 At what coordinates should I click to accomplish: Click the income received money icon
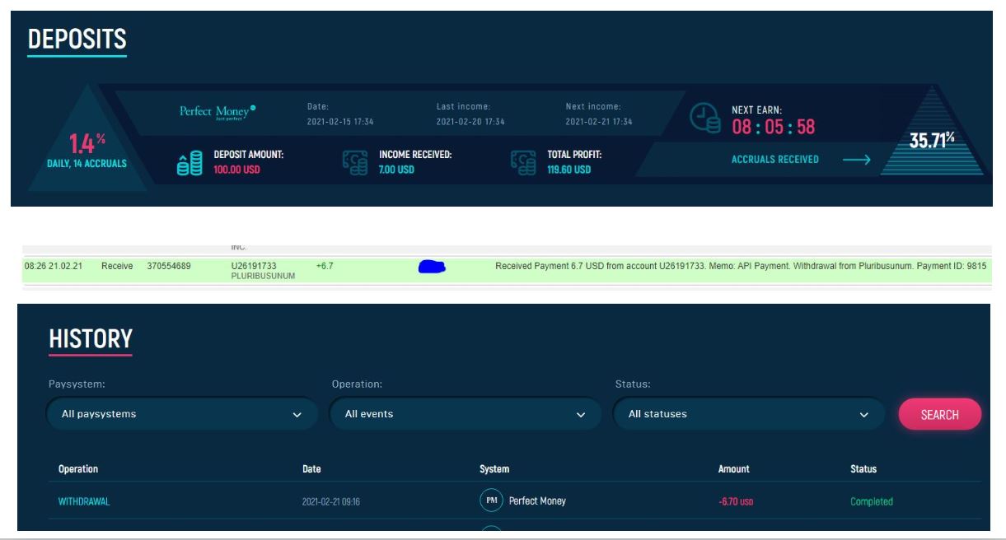point(355,162)
